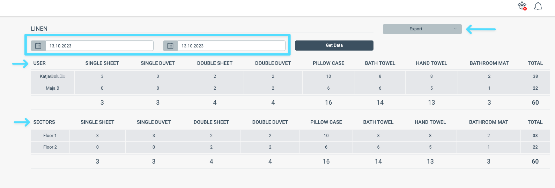
Task: Expand the Export dropdown
Action: tap(422, 29)
